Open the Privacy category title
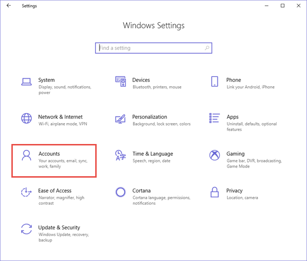307x261 pixels. (235, 191)
